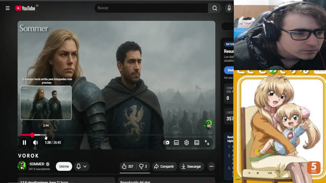The height and width of the screenshot is (183, 326).
Task: Toggle the autoplay switch in player
Action: point(166,143)
